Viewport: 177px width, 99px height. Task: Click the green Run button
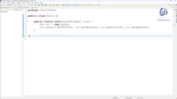(39, 5)
